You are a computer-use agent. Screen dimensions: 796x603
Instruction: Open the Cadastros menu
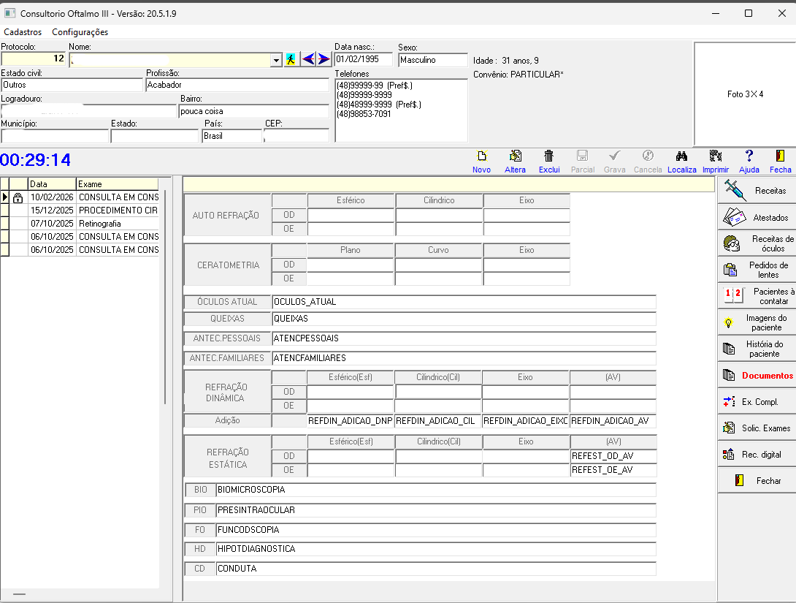[x=22, y=32]
